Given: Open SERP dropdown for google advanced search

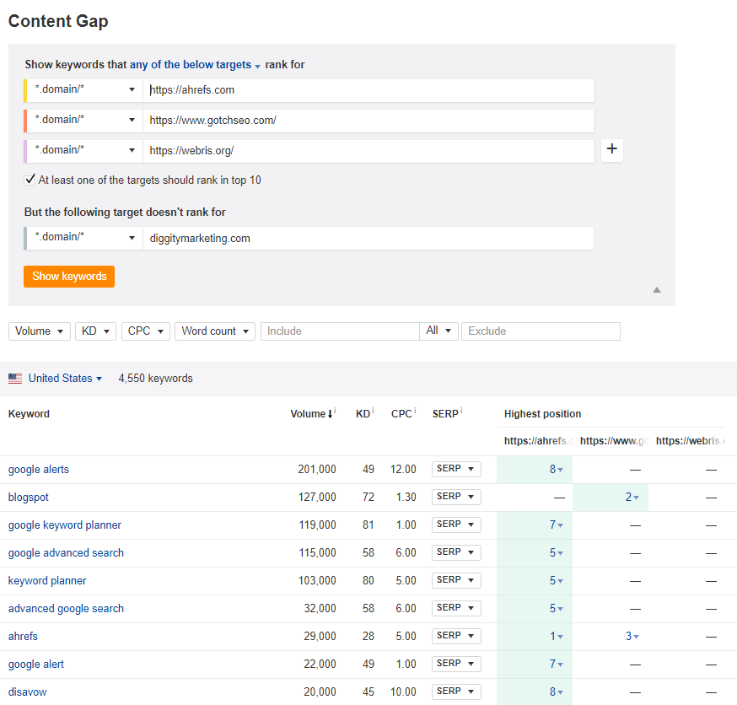Looking at the screenshot, I should point(456,552).
